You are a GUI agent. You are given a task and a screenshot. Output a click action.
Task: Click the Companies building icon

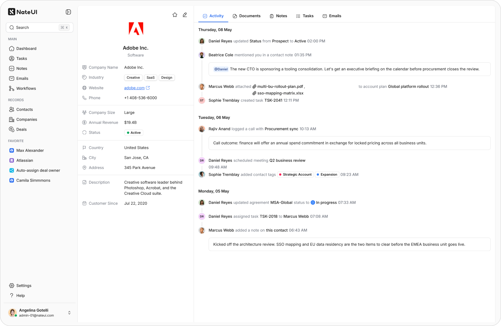pos(12,119)
